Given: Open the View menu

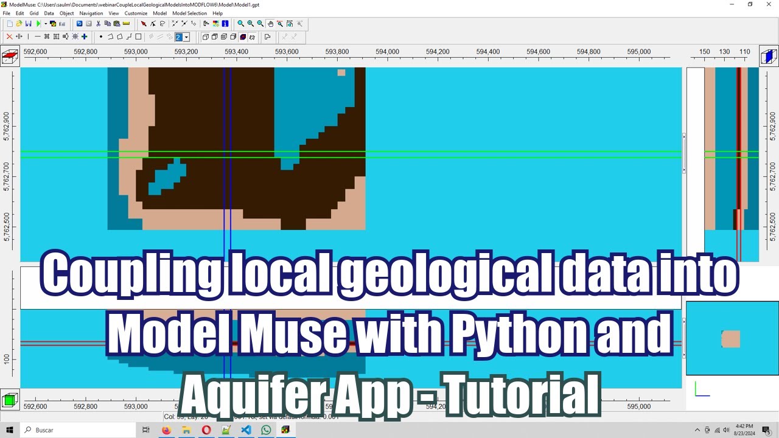Looking at the screenshot, I should [x=114, y=13].
